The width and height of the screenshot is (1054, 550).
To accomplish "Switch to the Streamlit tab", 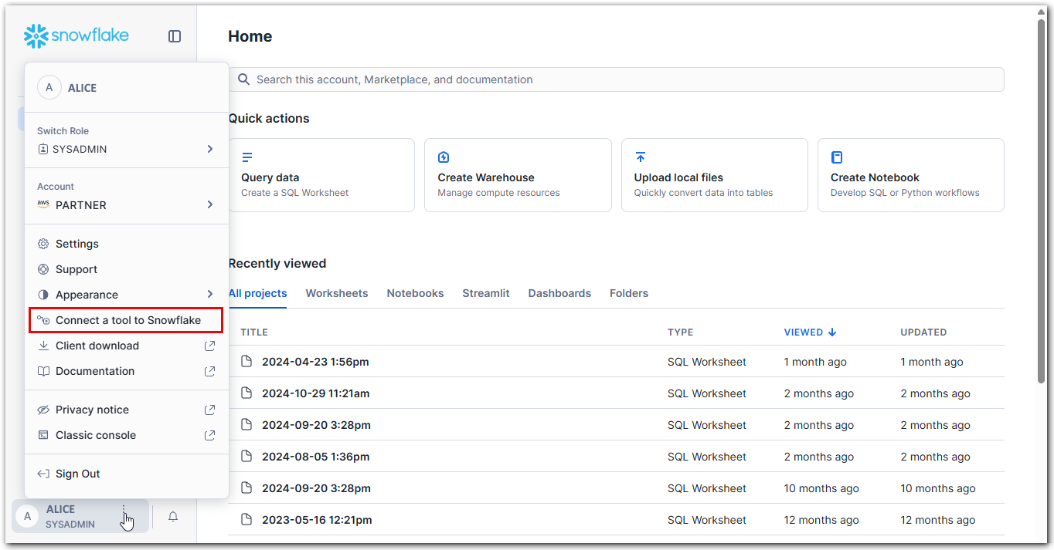I will tap(486, 293).
